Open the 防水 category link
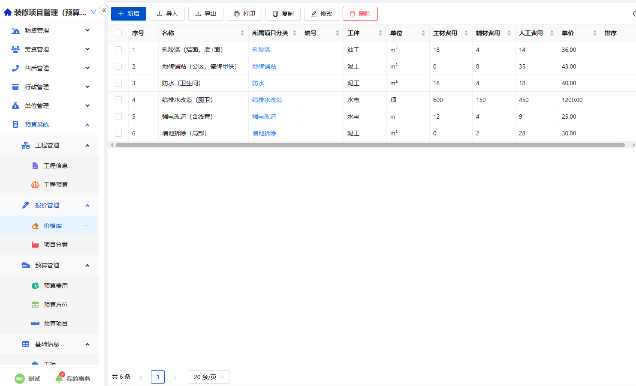Viewport: 636px width, 386px height. pos(258,83)
